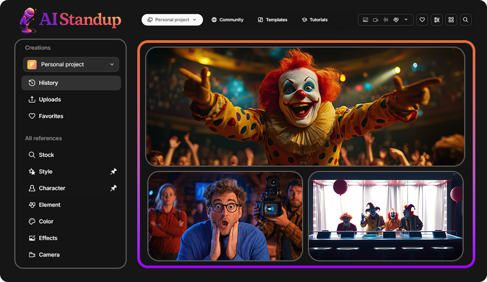
Task: Click the search magnifier icon in top bar
Action: pyautogui.click(x=465, y=20)
